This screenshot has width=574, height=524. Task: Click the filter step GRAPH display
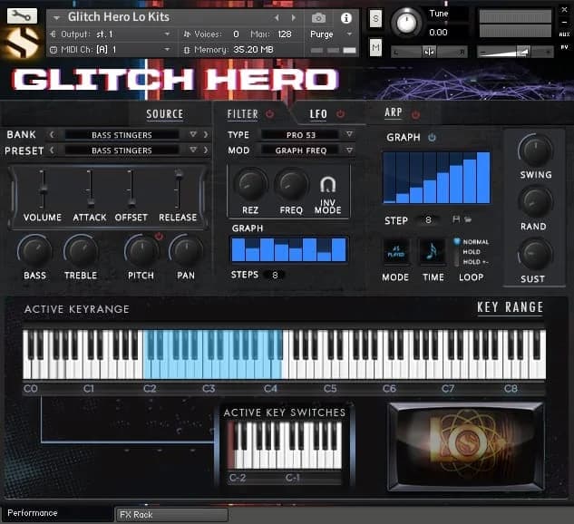click(x=289, y=249)
